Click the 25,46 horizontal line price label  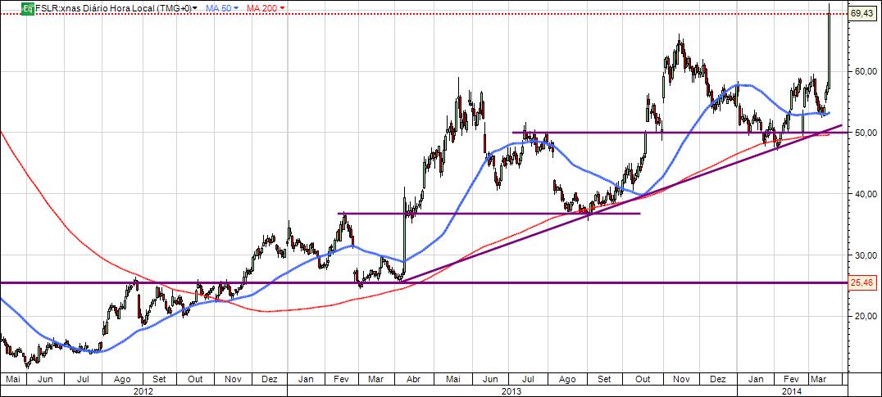[x=862, y=282]
